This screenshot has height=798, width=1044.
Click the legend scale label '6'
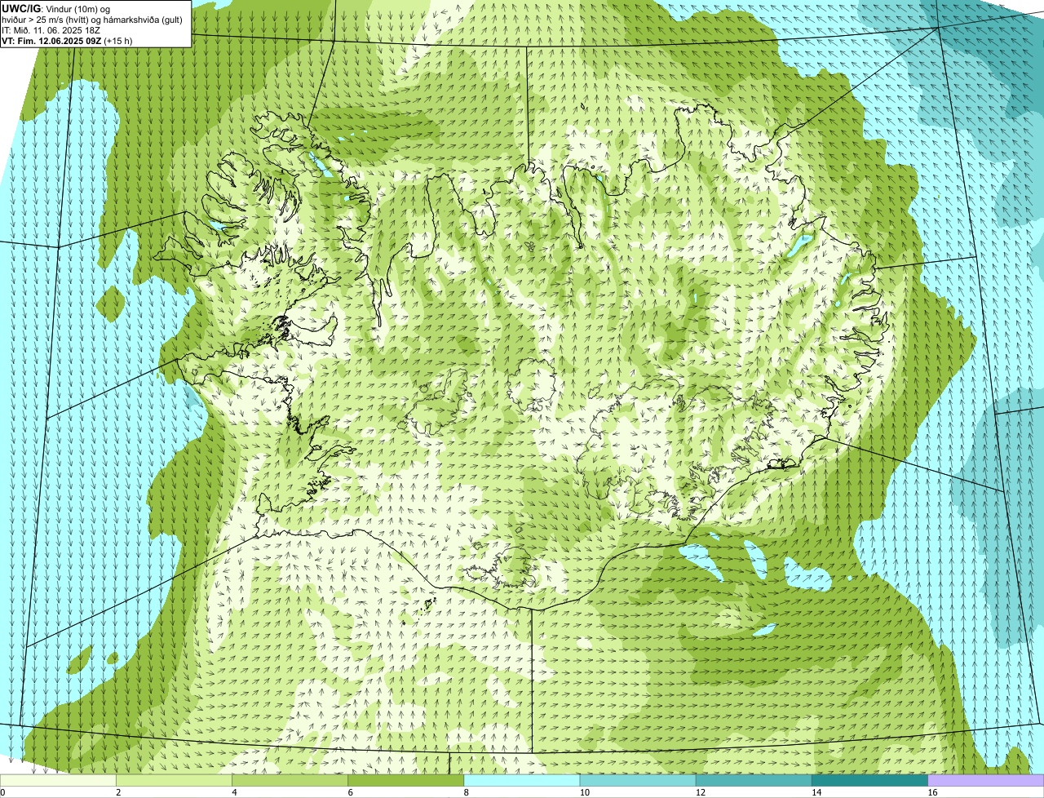[x=351, y=792]
